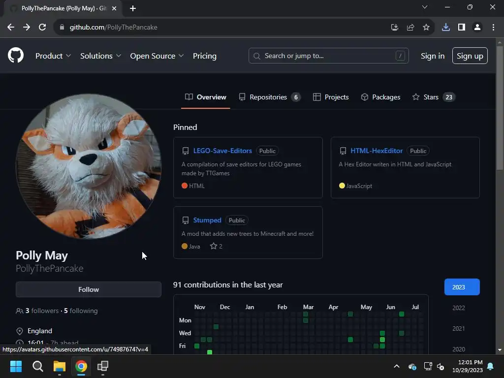Click the Sign up button
This screenshot has height=378, width=504.
click(470, 56)
